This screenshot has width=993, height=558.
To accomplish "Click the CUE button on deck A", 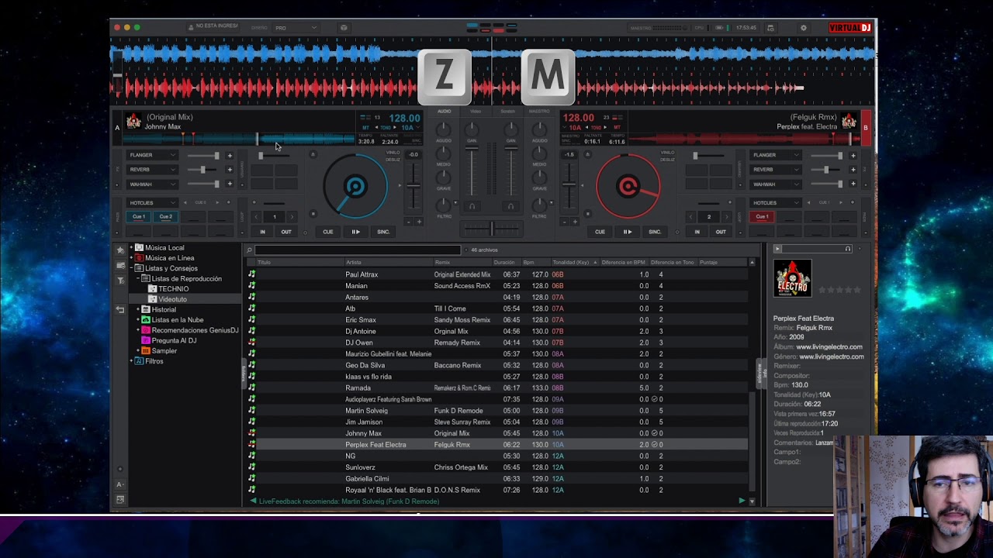I will [328, 232].
